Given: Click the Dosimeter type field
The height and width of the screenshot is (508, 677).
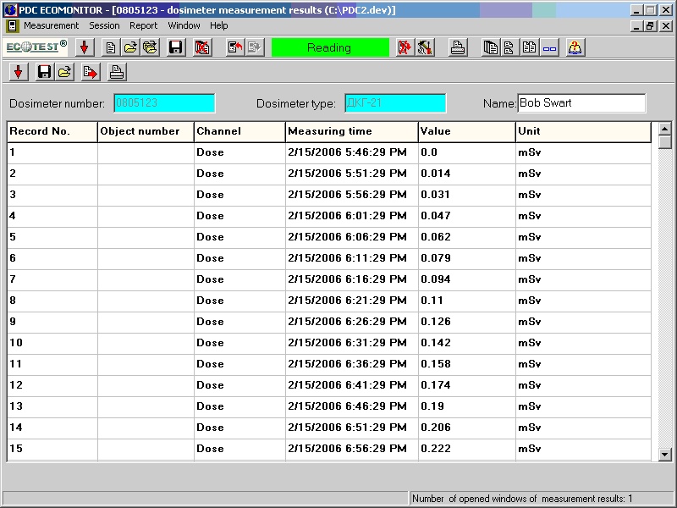Looking at the screenshot, I should tap(395, 102).
